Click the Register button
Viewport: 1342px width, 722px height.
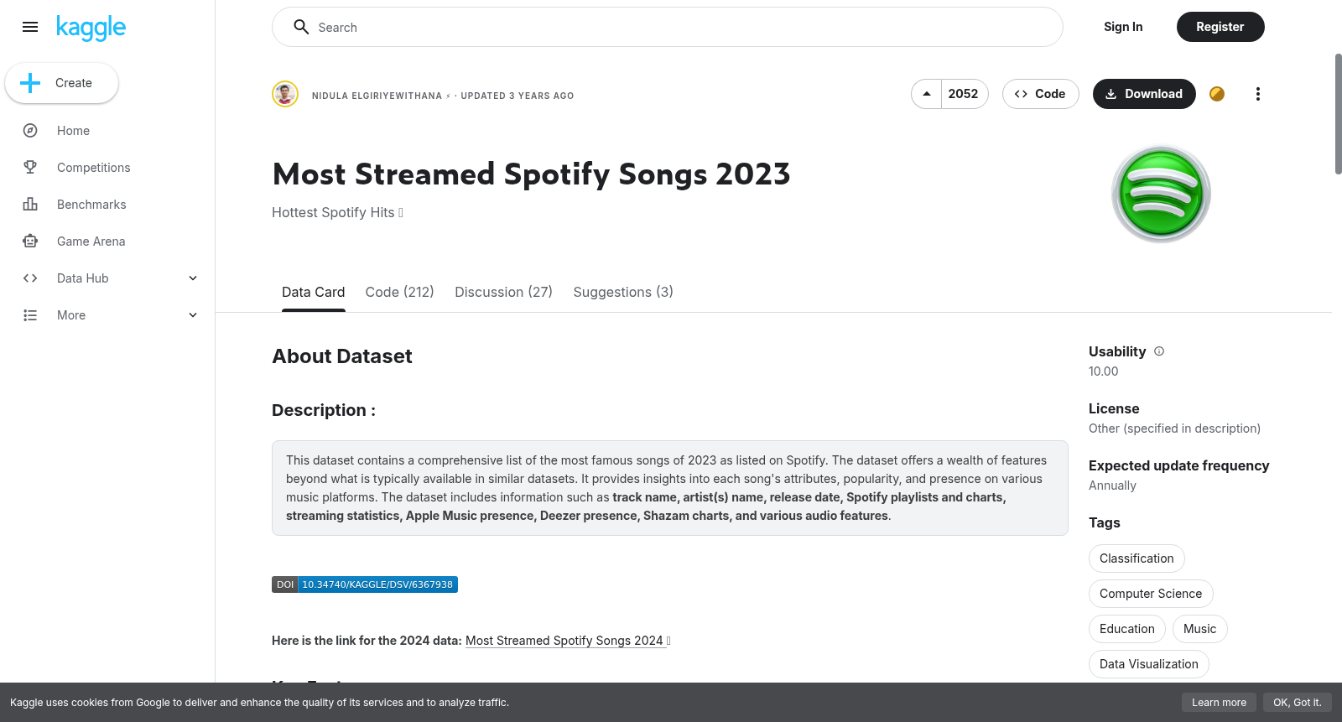[x=1220, y=27]
